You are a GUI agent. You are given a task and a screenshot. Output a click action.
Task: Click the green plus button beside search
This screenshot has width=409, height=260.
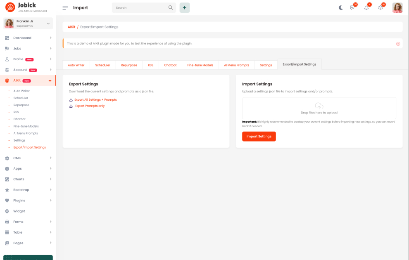pos(185,8)
